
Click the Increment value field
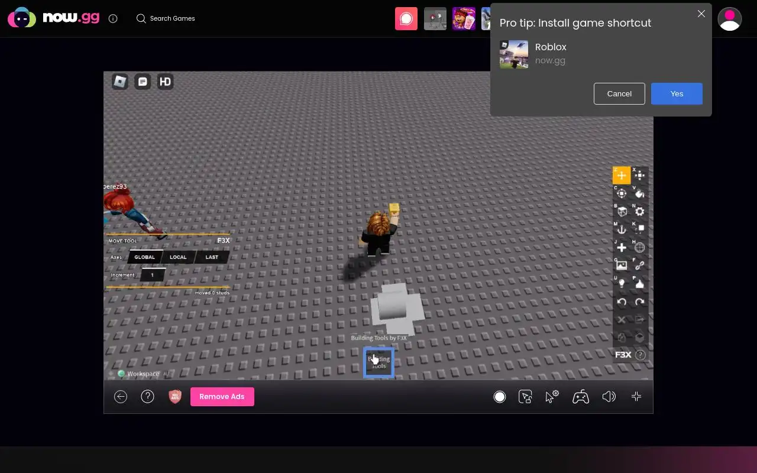[153, 275]
